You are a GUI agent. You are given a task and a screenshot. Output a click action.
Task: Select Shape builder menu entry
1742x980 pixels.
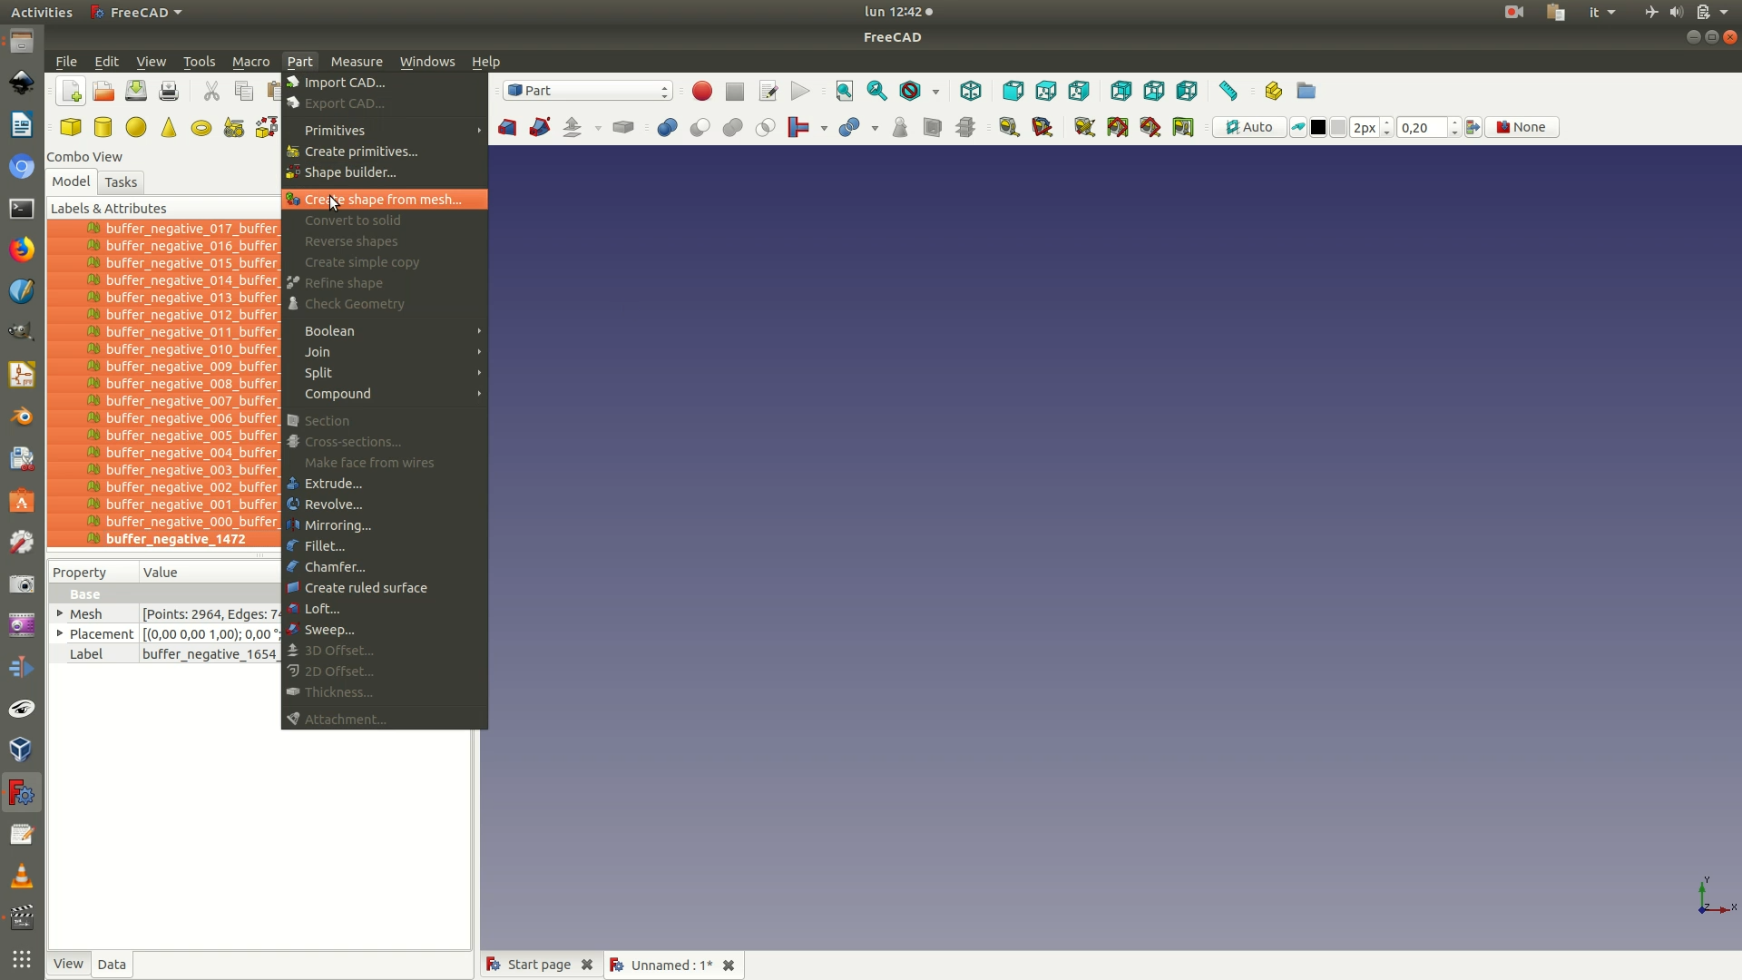click(385, 172)
